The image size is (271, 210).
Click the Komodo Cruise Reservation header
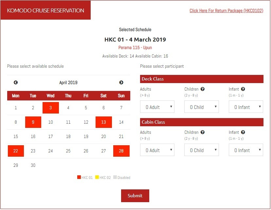[x=45, y=10]
